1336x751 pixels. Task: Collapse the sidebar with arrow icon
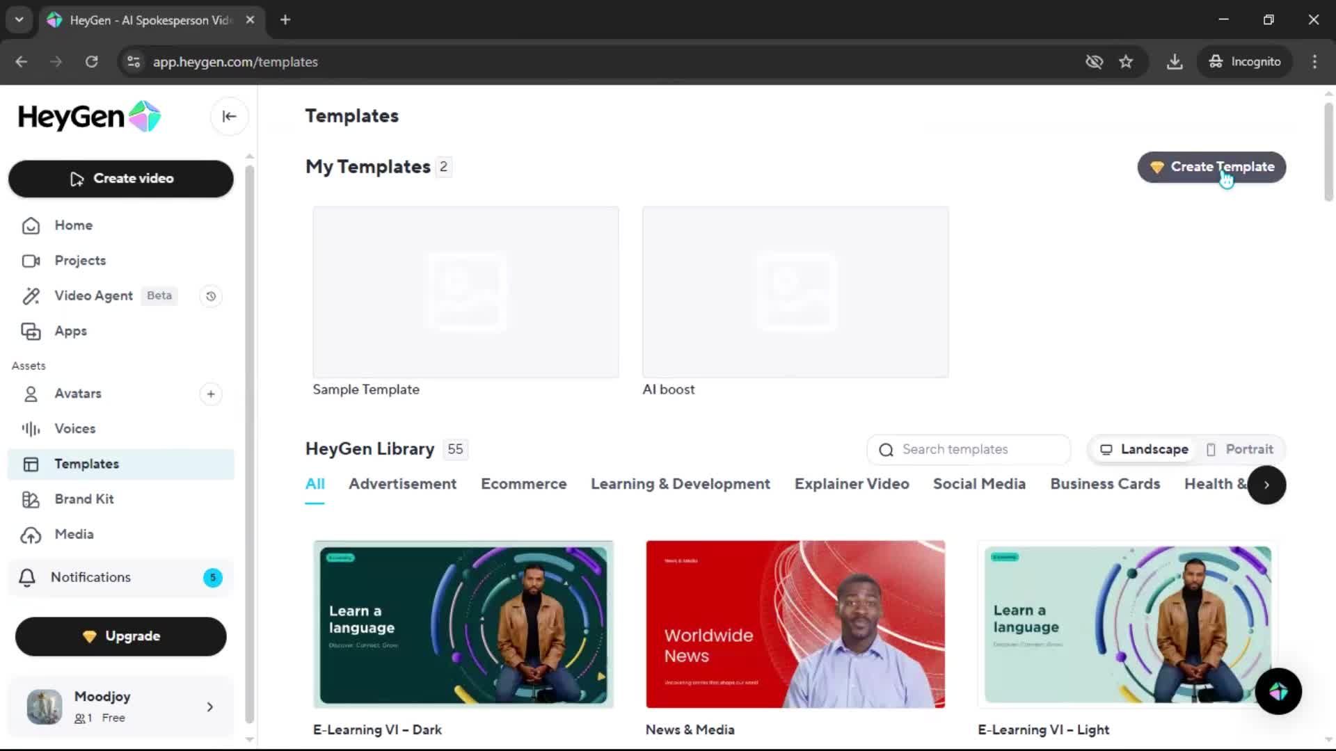(x=229, y=117)
